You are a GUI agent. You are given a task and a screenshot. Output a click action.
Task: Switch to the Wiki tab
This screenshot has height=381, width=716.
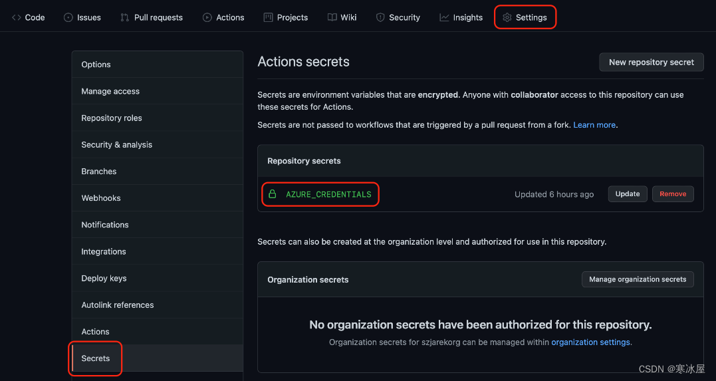342,17
